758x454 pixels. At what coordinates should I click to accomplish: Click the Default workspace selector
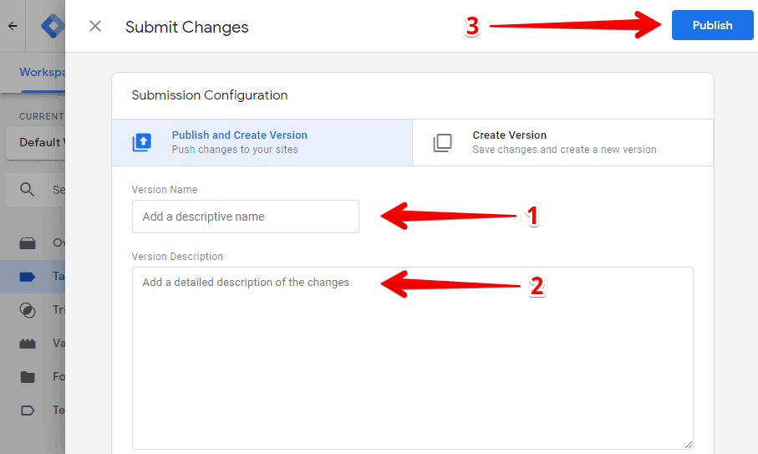[35, 142]
